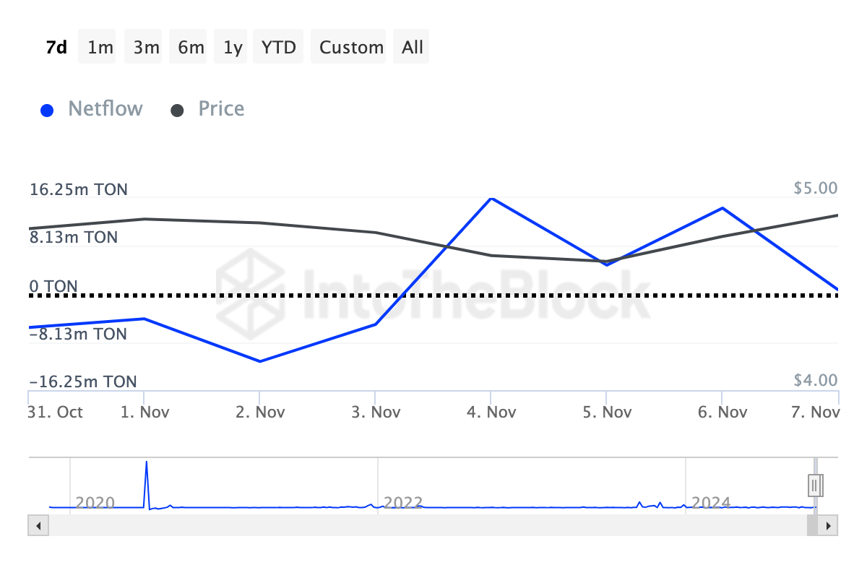Switch chart to 1y range
The width and height of the screenshot is (867, 578).
pos(233,47)
